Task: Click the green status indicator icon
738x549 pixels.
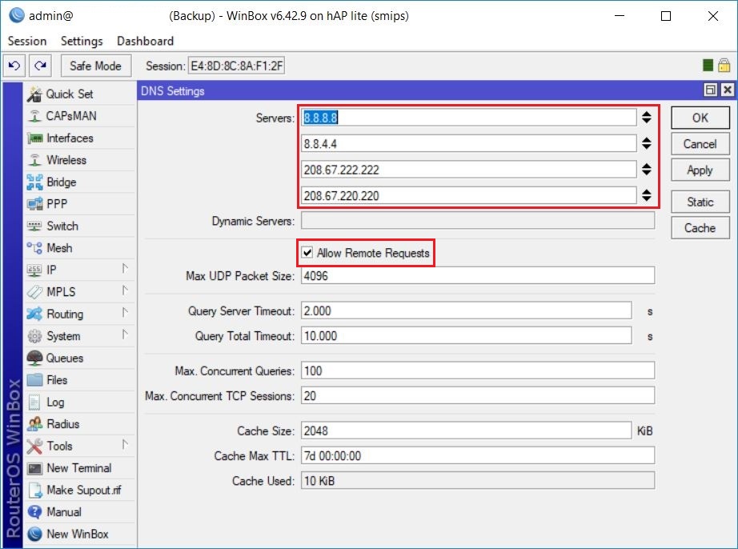Action: [x=708, y=66]
